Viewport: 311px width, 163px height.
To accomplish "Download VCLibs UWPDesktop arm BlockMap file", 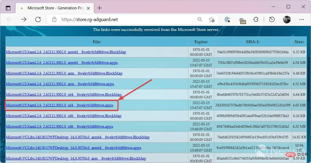I will [x=76, y=158].
